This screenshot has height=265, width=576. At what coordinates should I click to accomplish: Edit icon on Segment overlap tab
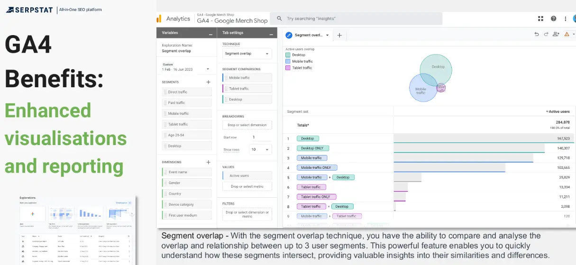coord(289,35)
